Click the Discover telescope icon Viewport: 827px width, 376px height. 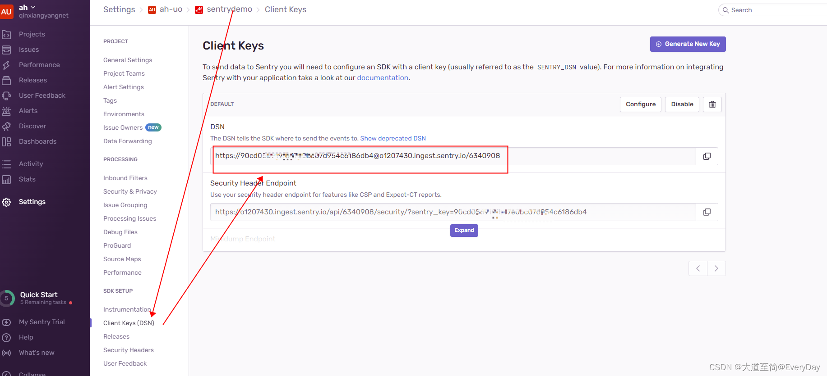(x=6, y=126)
